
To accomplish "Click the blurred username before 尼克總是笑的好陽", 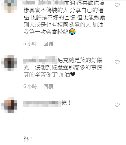I will [40, 60].
